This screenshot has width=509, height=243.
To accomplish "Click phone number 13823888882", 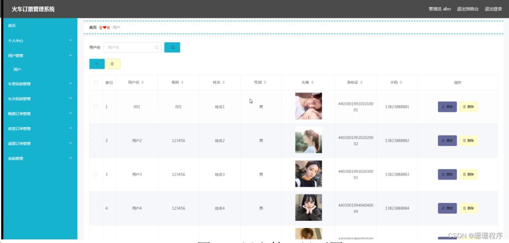I will [397, 141].
